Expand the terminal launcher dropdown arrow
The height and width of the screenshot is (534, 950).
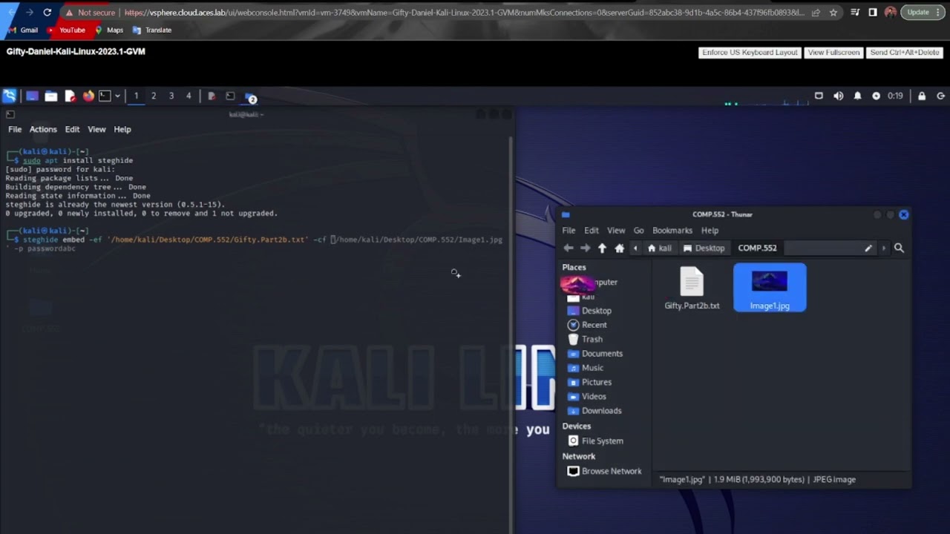(117, 96)
